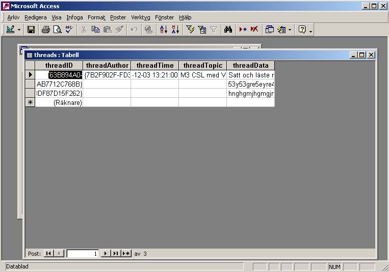Click cell '53y53gre5eyre4'
Image resolution: width=389 pixels, height=272 pixels.
point(250,84)
